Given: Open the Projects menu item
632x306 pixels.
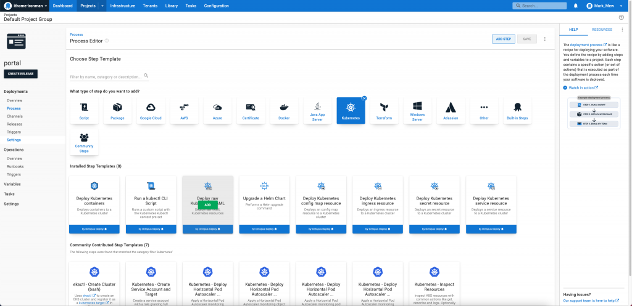Looking at the screenshot, I should tap(88, 6).
